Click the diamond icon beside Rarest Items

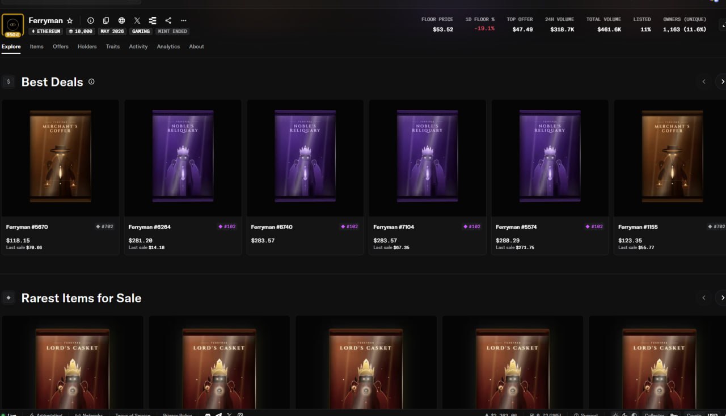[9, 298]
